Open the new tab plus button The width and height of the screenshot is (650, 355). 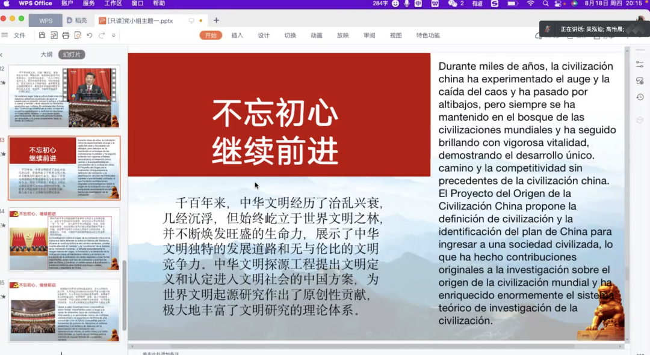tap(217, 20)
